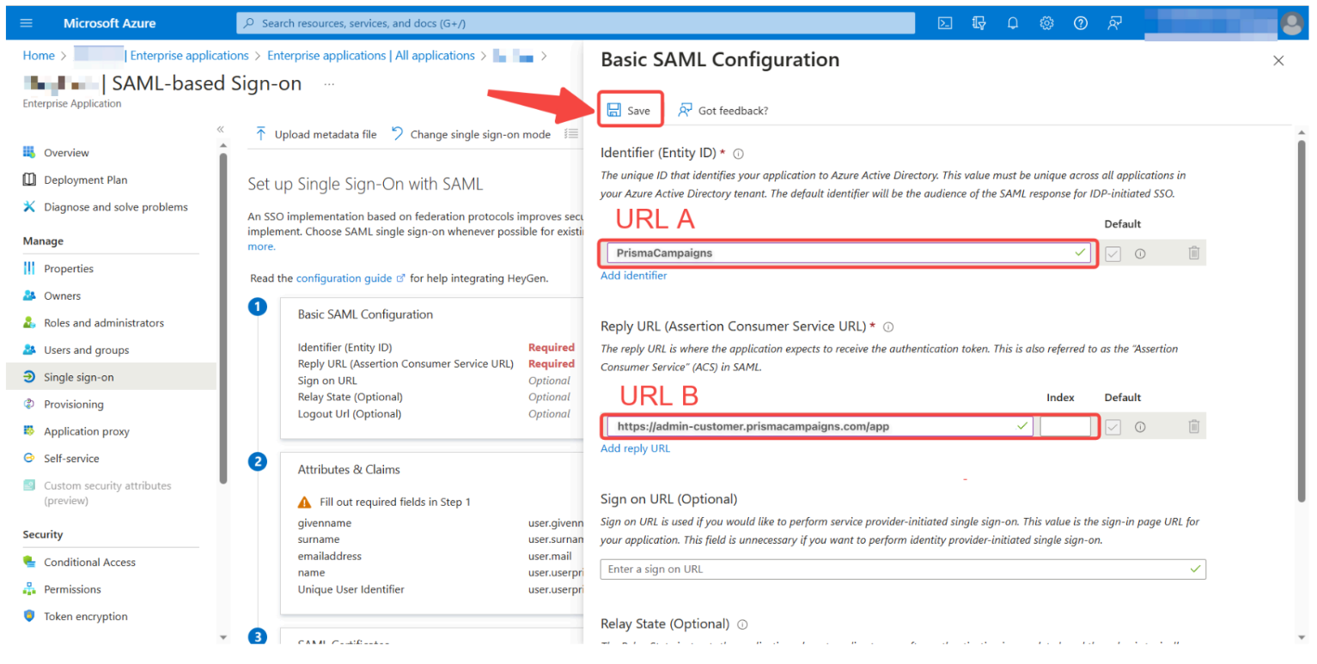Open Conditional Access under Security
Screen dimensions: 1317x664
[x=89, y=563]
